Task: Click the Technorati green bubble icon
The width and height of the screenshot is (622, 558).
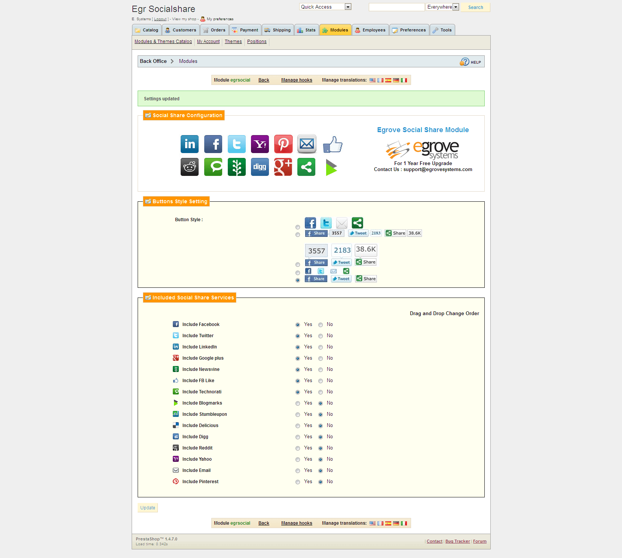Action: 213,167
